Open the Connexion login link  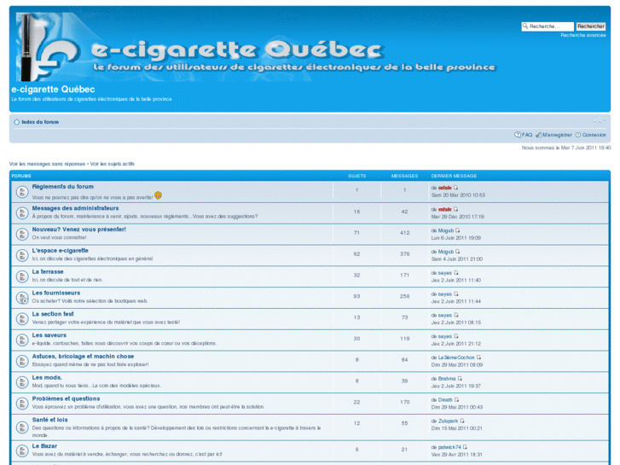coord(591,135)
